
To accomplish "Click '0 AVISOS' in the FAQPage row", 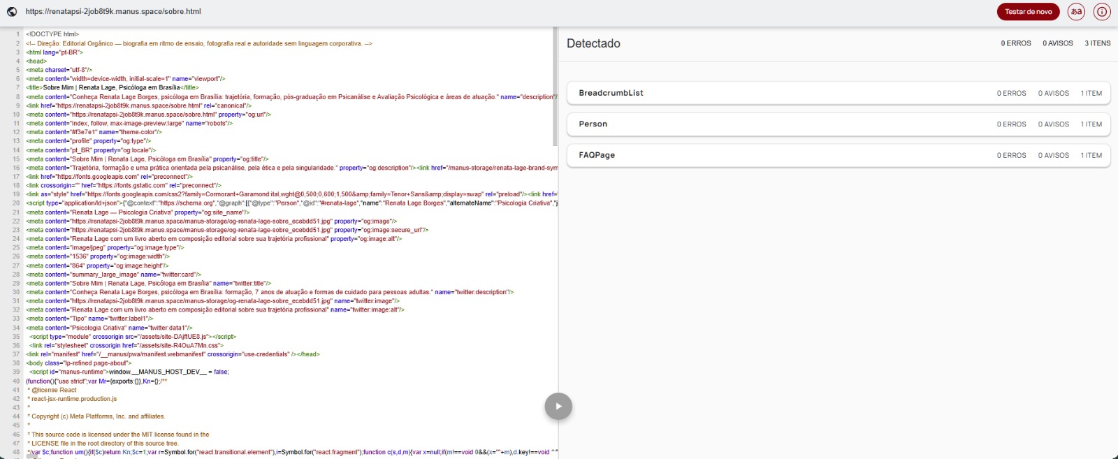I will click(x=1054, y=155).
